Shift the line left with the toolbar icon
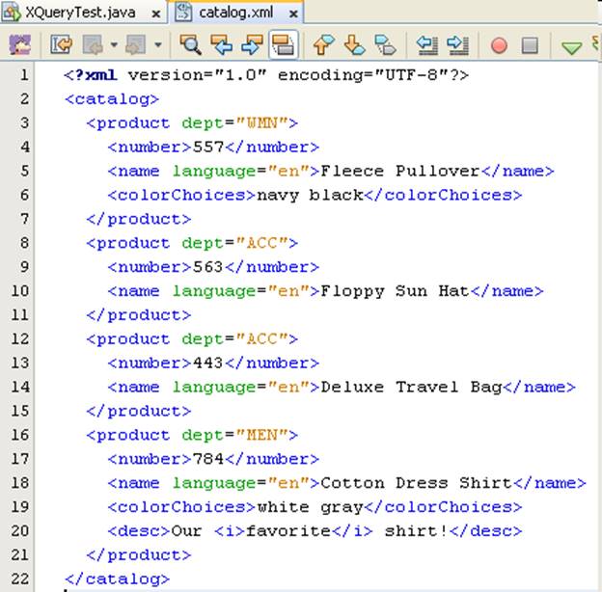The height and width of the screenshot is (592, 602). pos(427,45)
